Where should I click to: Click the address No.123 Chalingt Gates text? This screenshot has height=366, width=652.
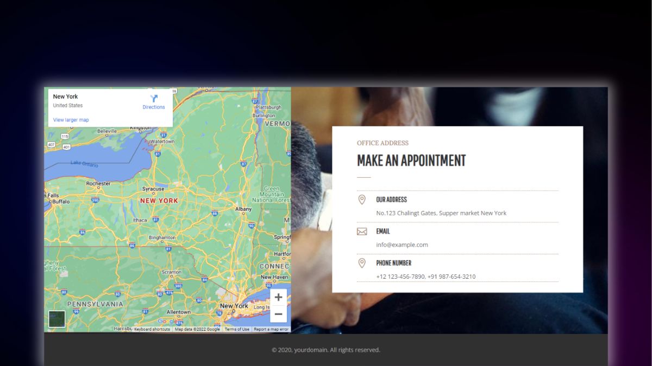(441, 213)
